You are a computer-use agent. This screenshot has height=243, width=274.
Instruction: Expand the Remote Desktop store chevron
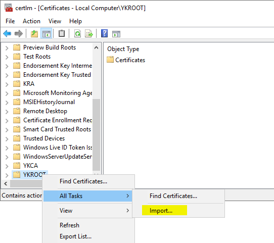(x=7, y=112)
